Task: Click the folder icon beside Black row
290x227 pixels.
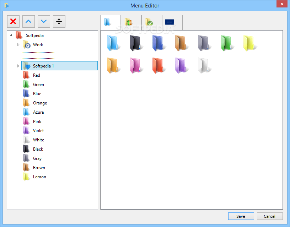Action: 26,149
